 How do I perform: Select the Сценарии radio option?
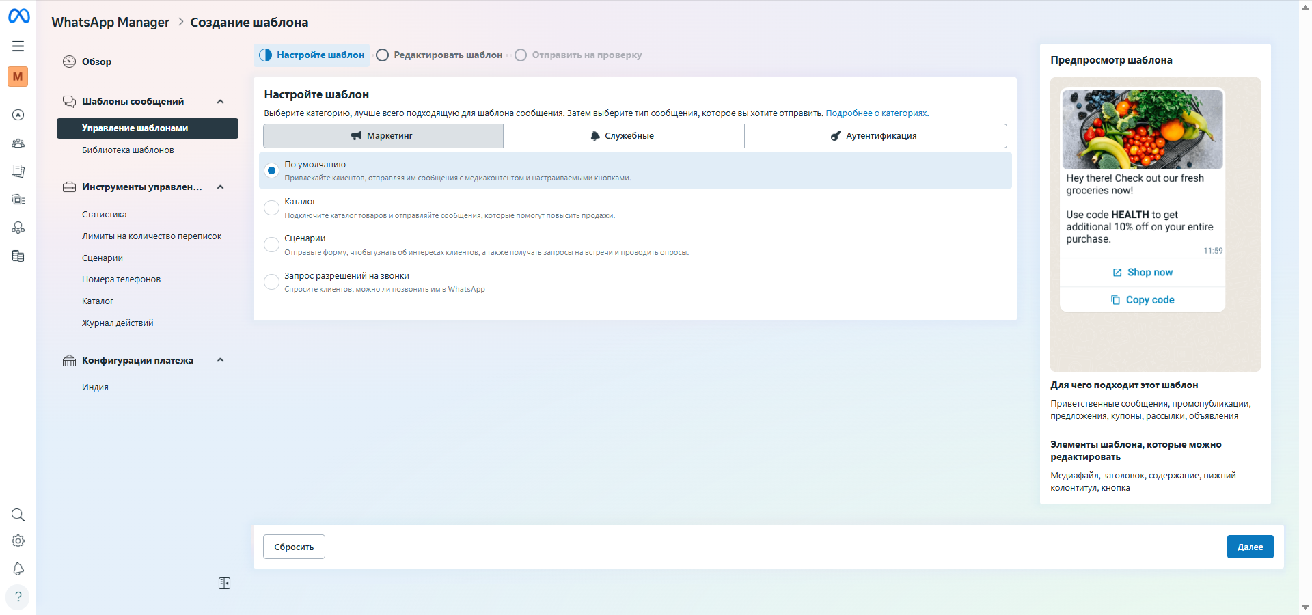(271, 245)
